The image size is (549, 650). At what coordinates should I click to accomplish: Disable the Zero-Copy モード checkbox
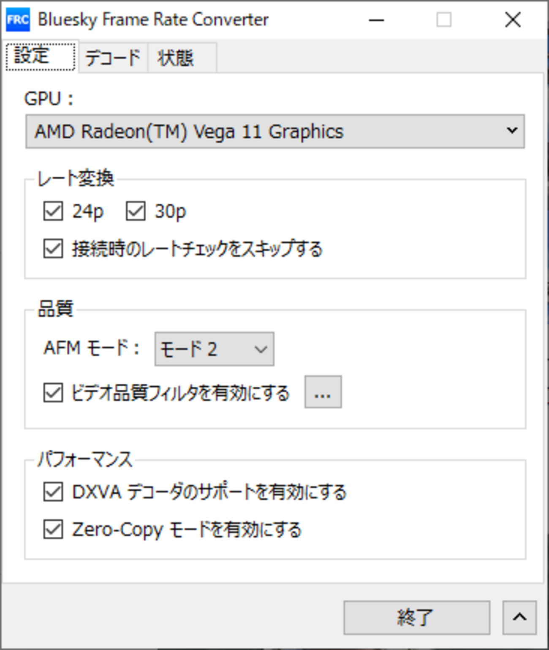[x=53, y=530]
